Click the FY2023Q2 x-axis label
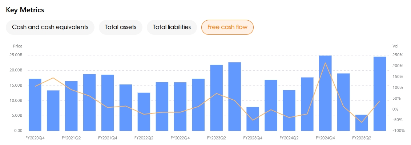 coord(217,138)
